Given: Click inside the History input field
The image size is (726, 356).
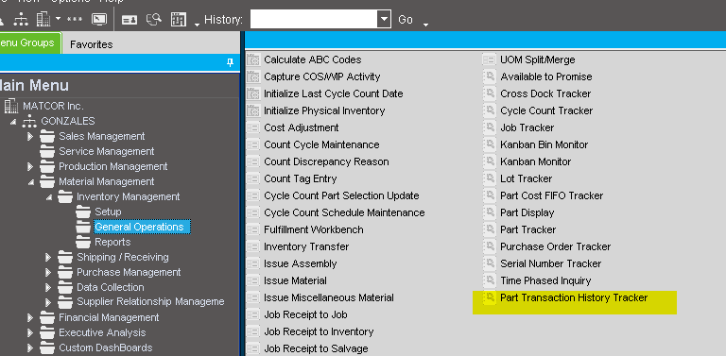Looking at the screenshot, I should [x=315, y=20].
